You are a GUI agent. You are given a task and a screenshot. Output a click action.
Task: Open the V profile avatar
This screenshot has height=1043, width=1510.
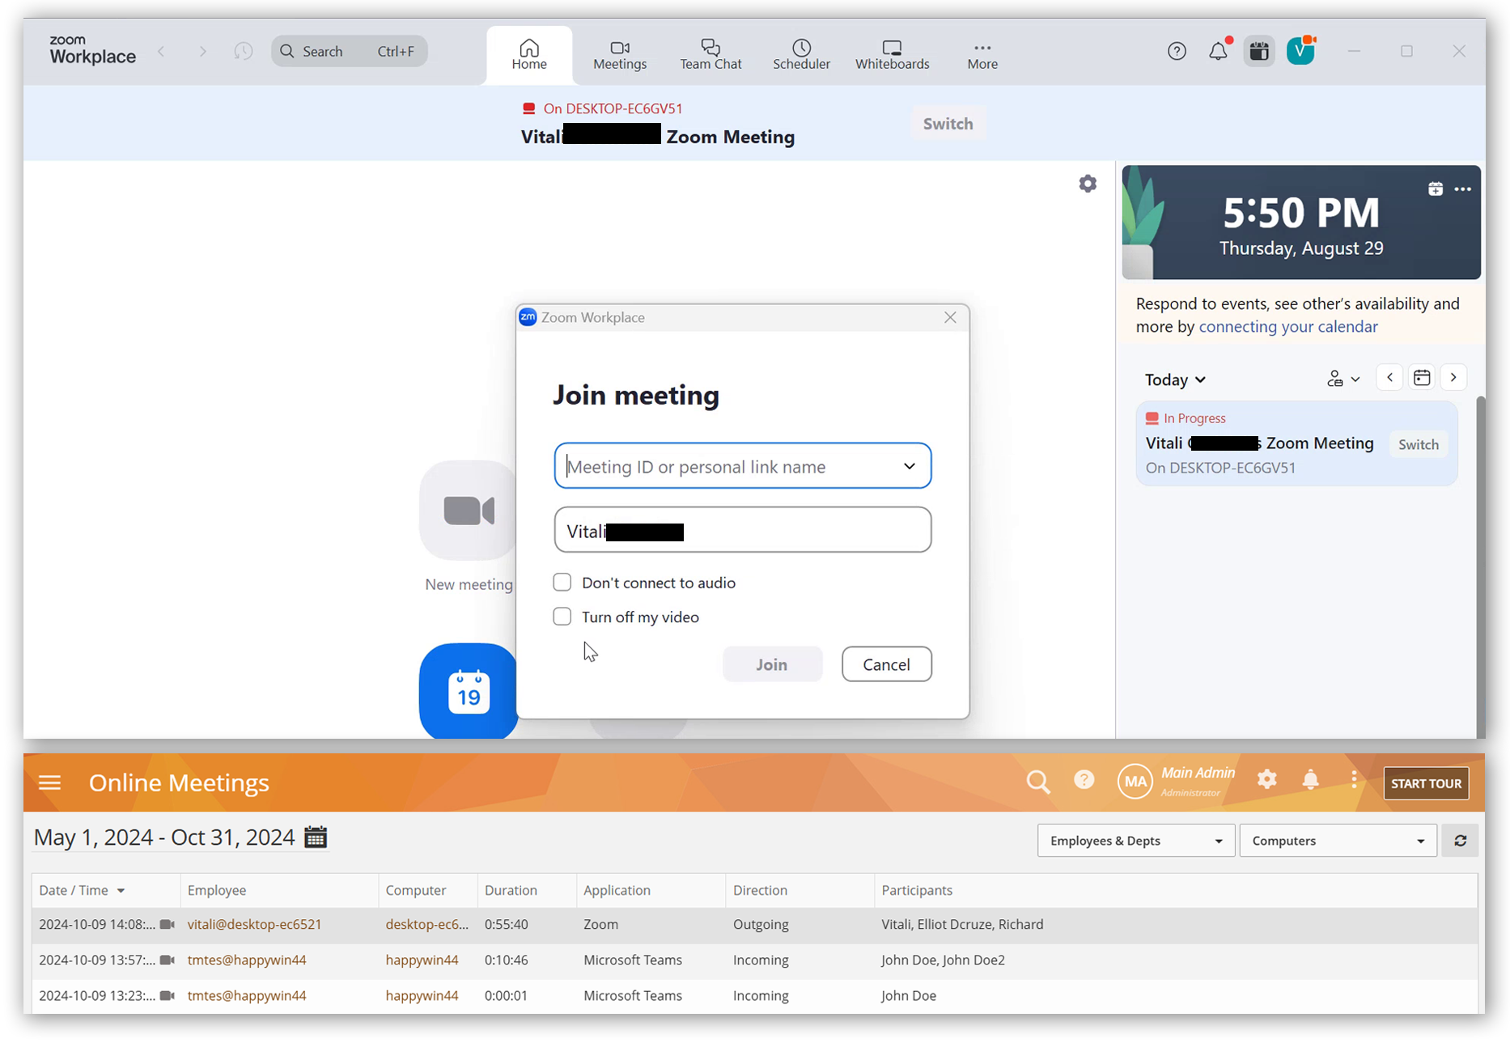(1300, 51)
